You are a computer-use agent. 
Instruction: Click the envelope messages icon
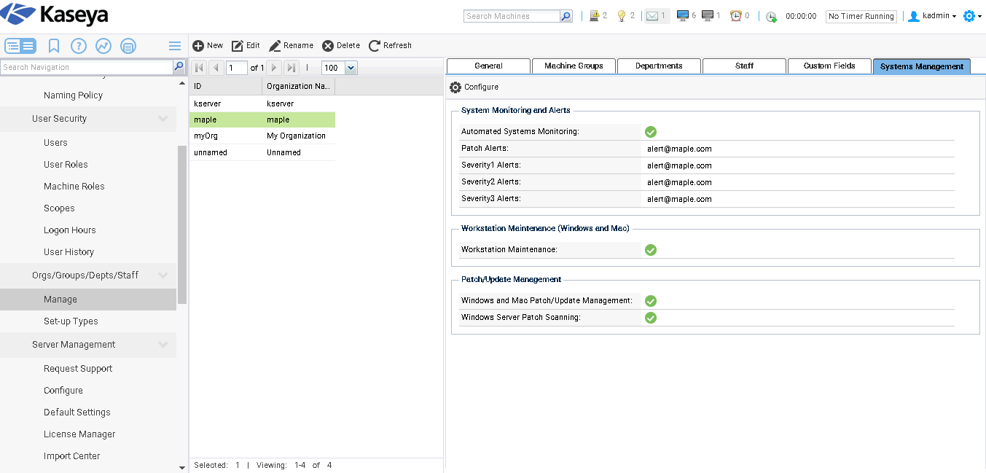(x=652, y=16)
